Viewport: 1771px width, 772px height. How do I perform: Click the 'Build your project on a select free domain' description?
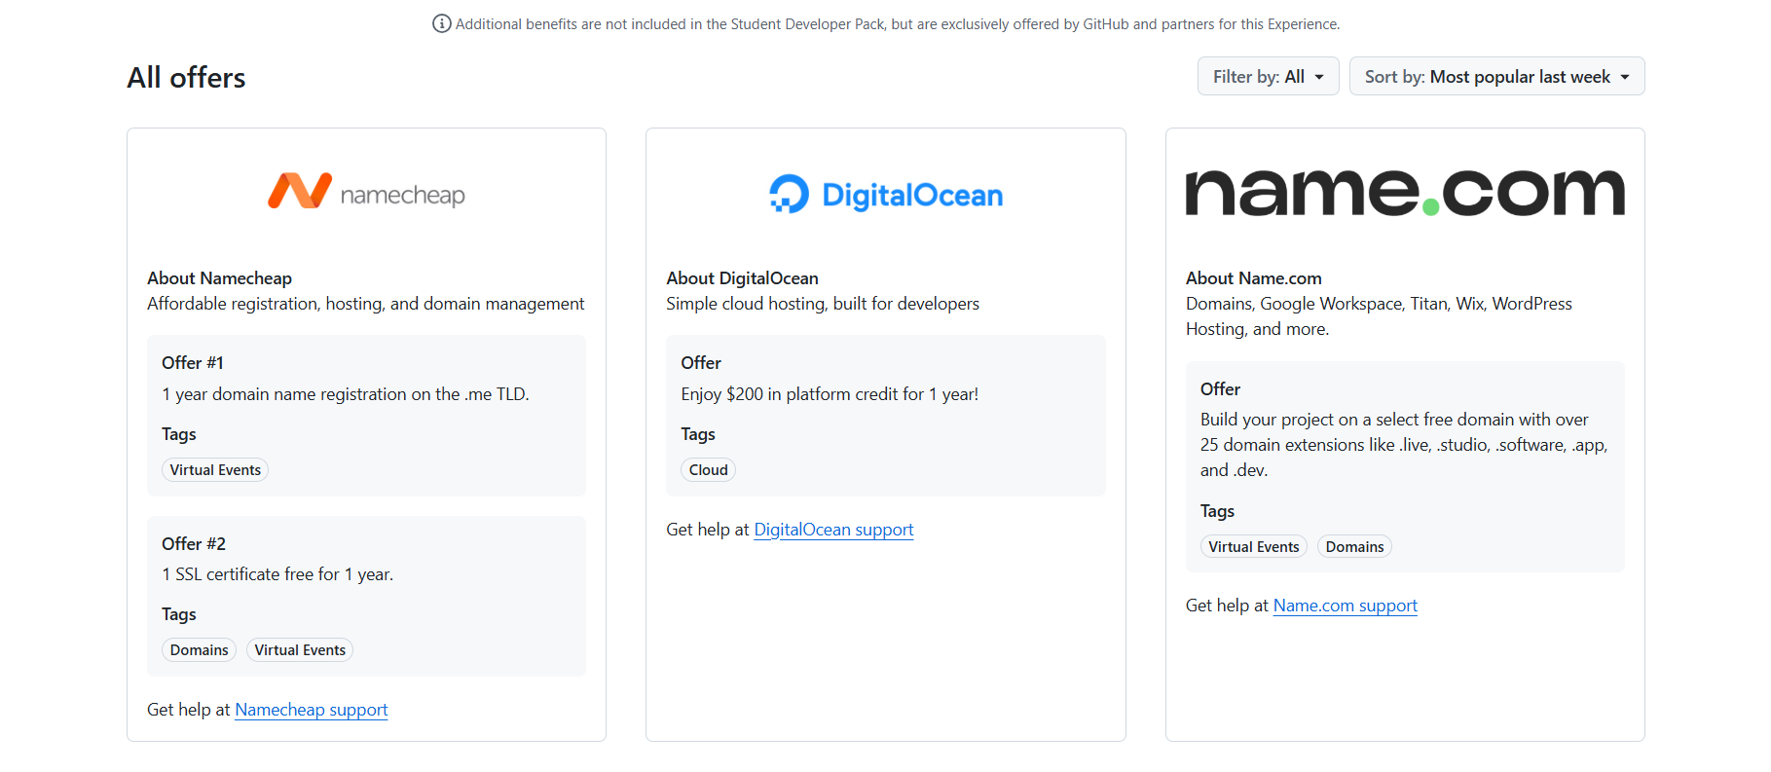tap(1404, 445)
